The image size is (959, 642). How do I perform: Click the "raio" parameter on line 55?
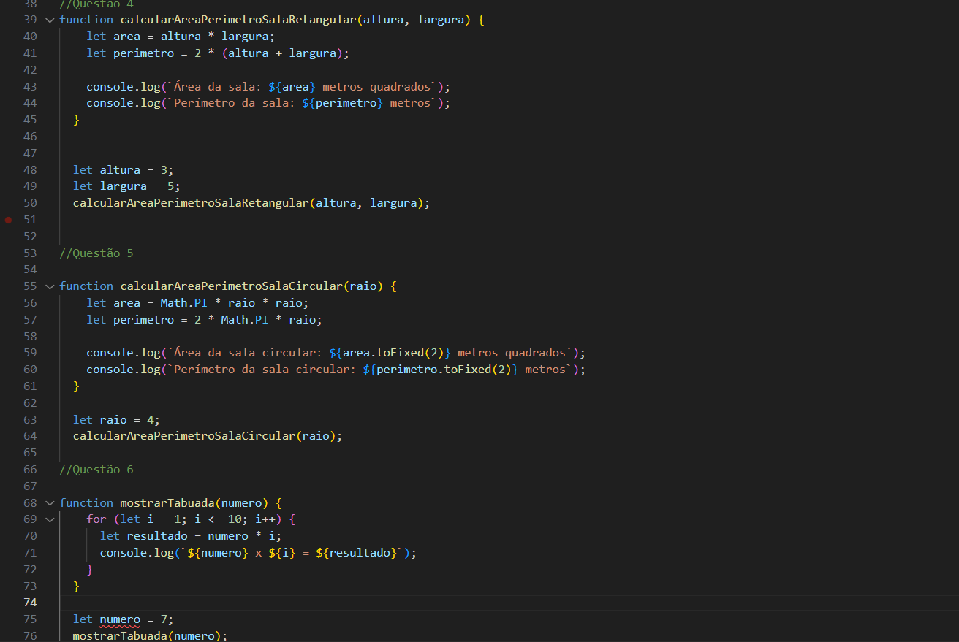[x=363, y=286]
